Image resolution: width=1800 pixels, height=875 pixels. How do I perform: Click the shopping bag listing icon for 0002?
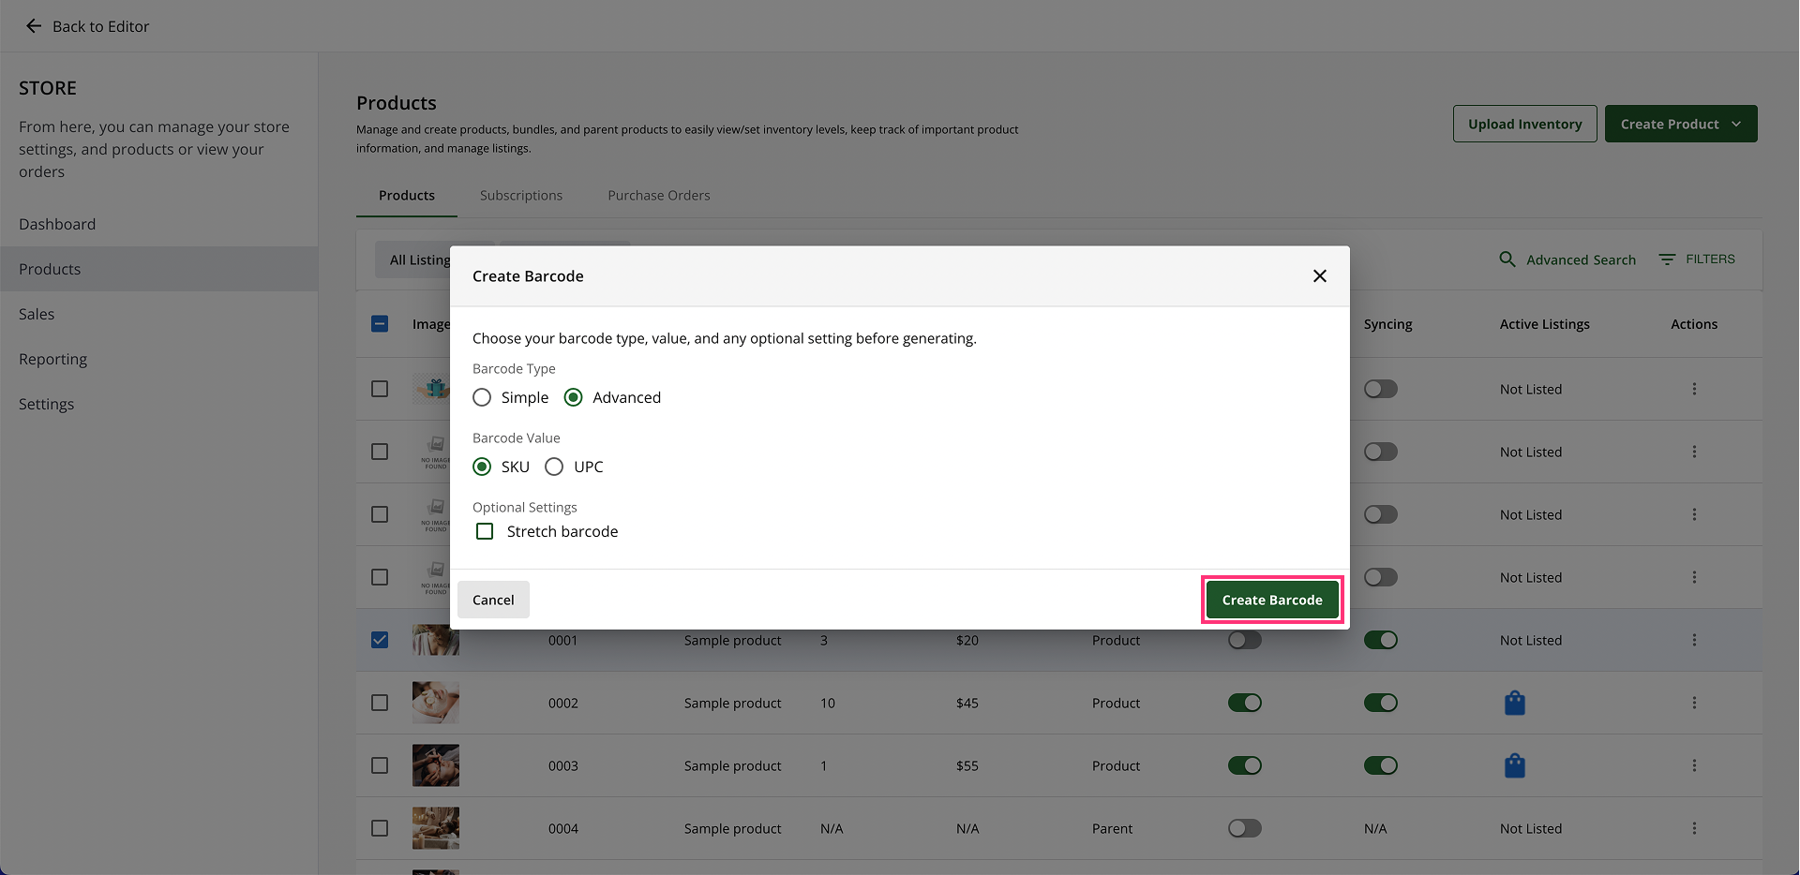[1514, 703]
